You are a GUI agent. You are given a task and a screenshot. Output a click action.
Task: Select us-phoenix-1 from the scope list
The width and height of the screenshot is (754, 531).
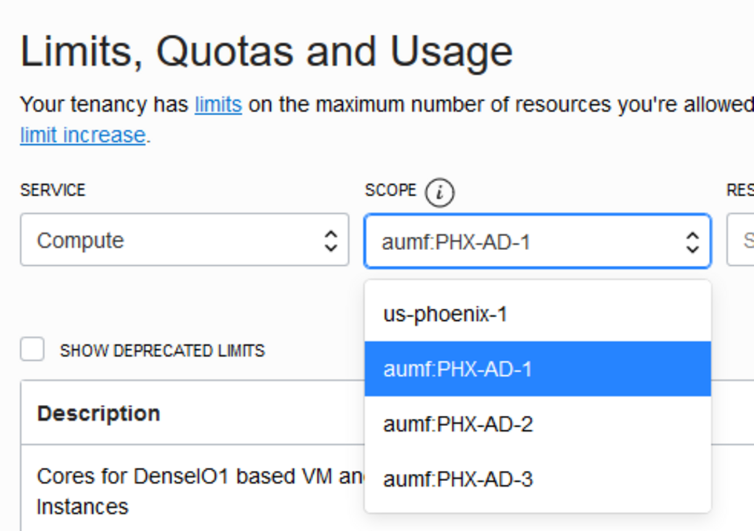tap(445, 314)
